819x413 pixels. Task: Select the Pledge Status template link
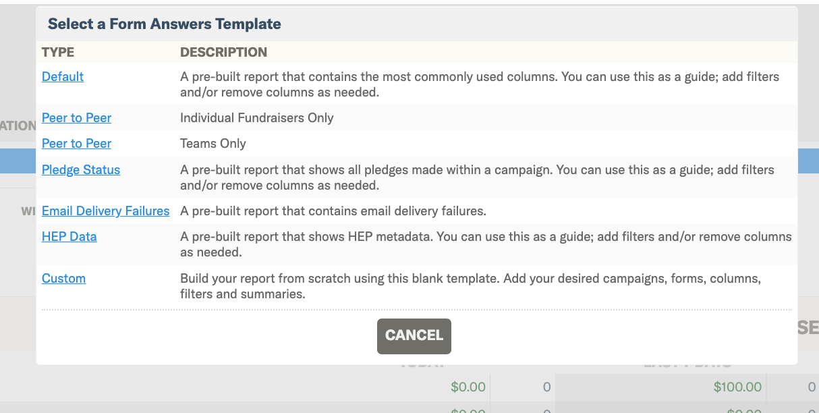pos(81,170)
